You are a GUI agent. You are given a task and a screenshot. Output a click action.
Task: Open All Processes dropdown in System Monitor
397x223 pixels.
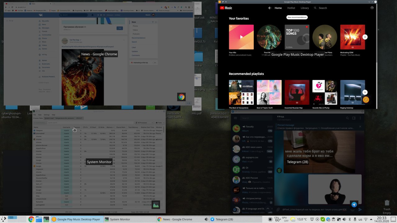(x=144, y=123)
